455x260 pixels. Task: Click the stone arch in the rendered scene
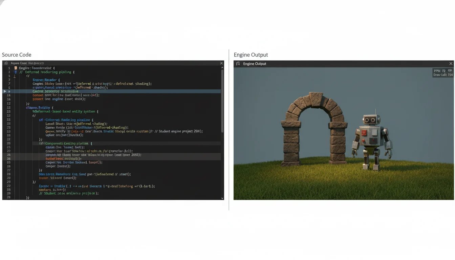[x=315, y=129]
